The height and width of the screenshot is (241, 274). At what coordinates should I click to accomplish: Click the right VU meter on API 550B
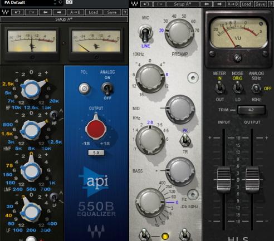tap(96, 41)
